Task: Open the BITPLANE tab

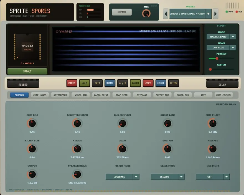Action: 142,95
